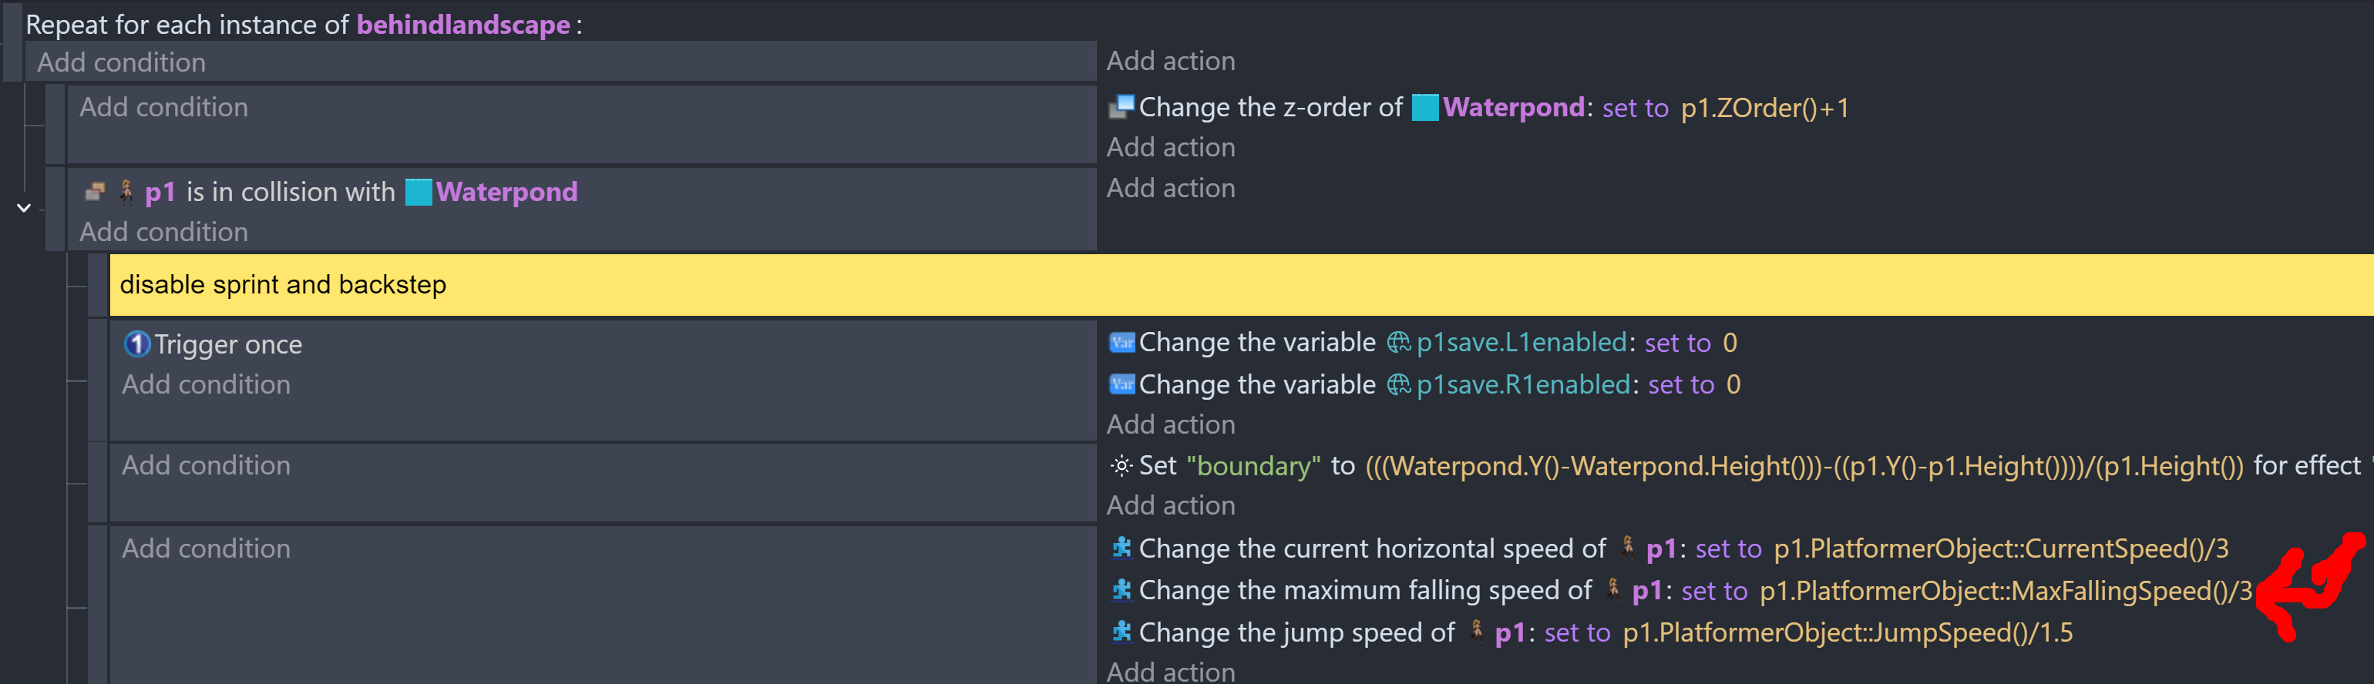The image size is (2374, 684).
Task: Click the p1 sprite icon in the horizontal speed action
Action: coord(1628,547)
